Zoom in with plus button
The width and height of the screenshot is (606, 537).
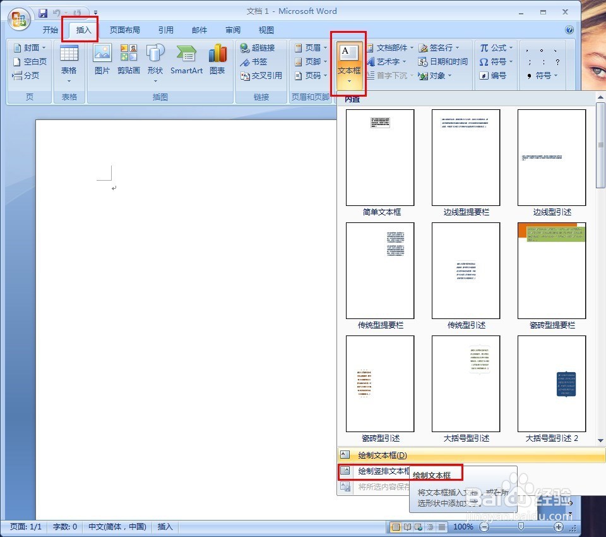(x=559, y=527)
